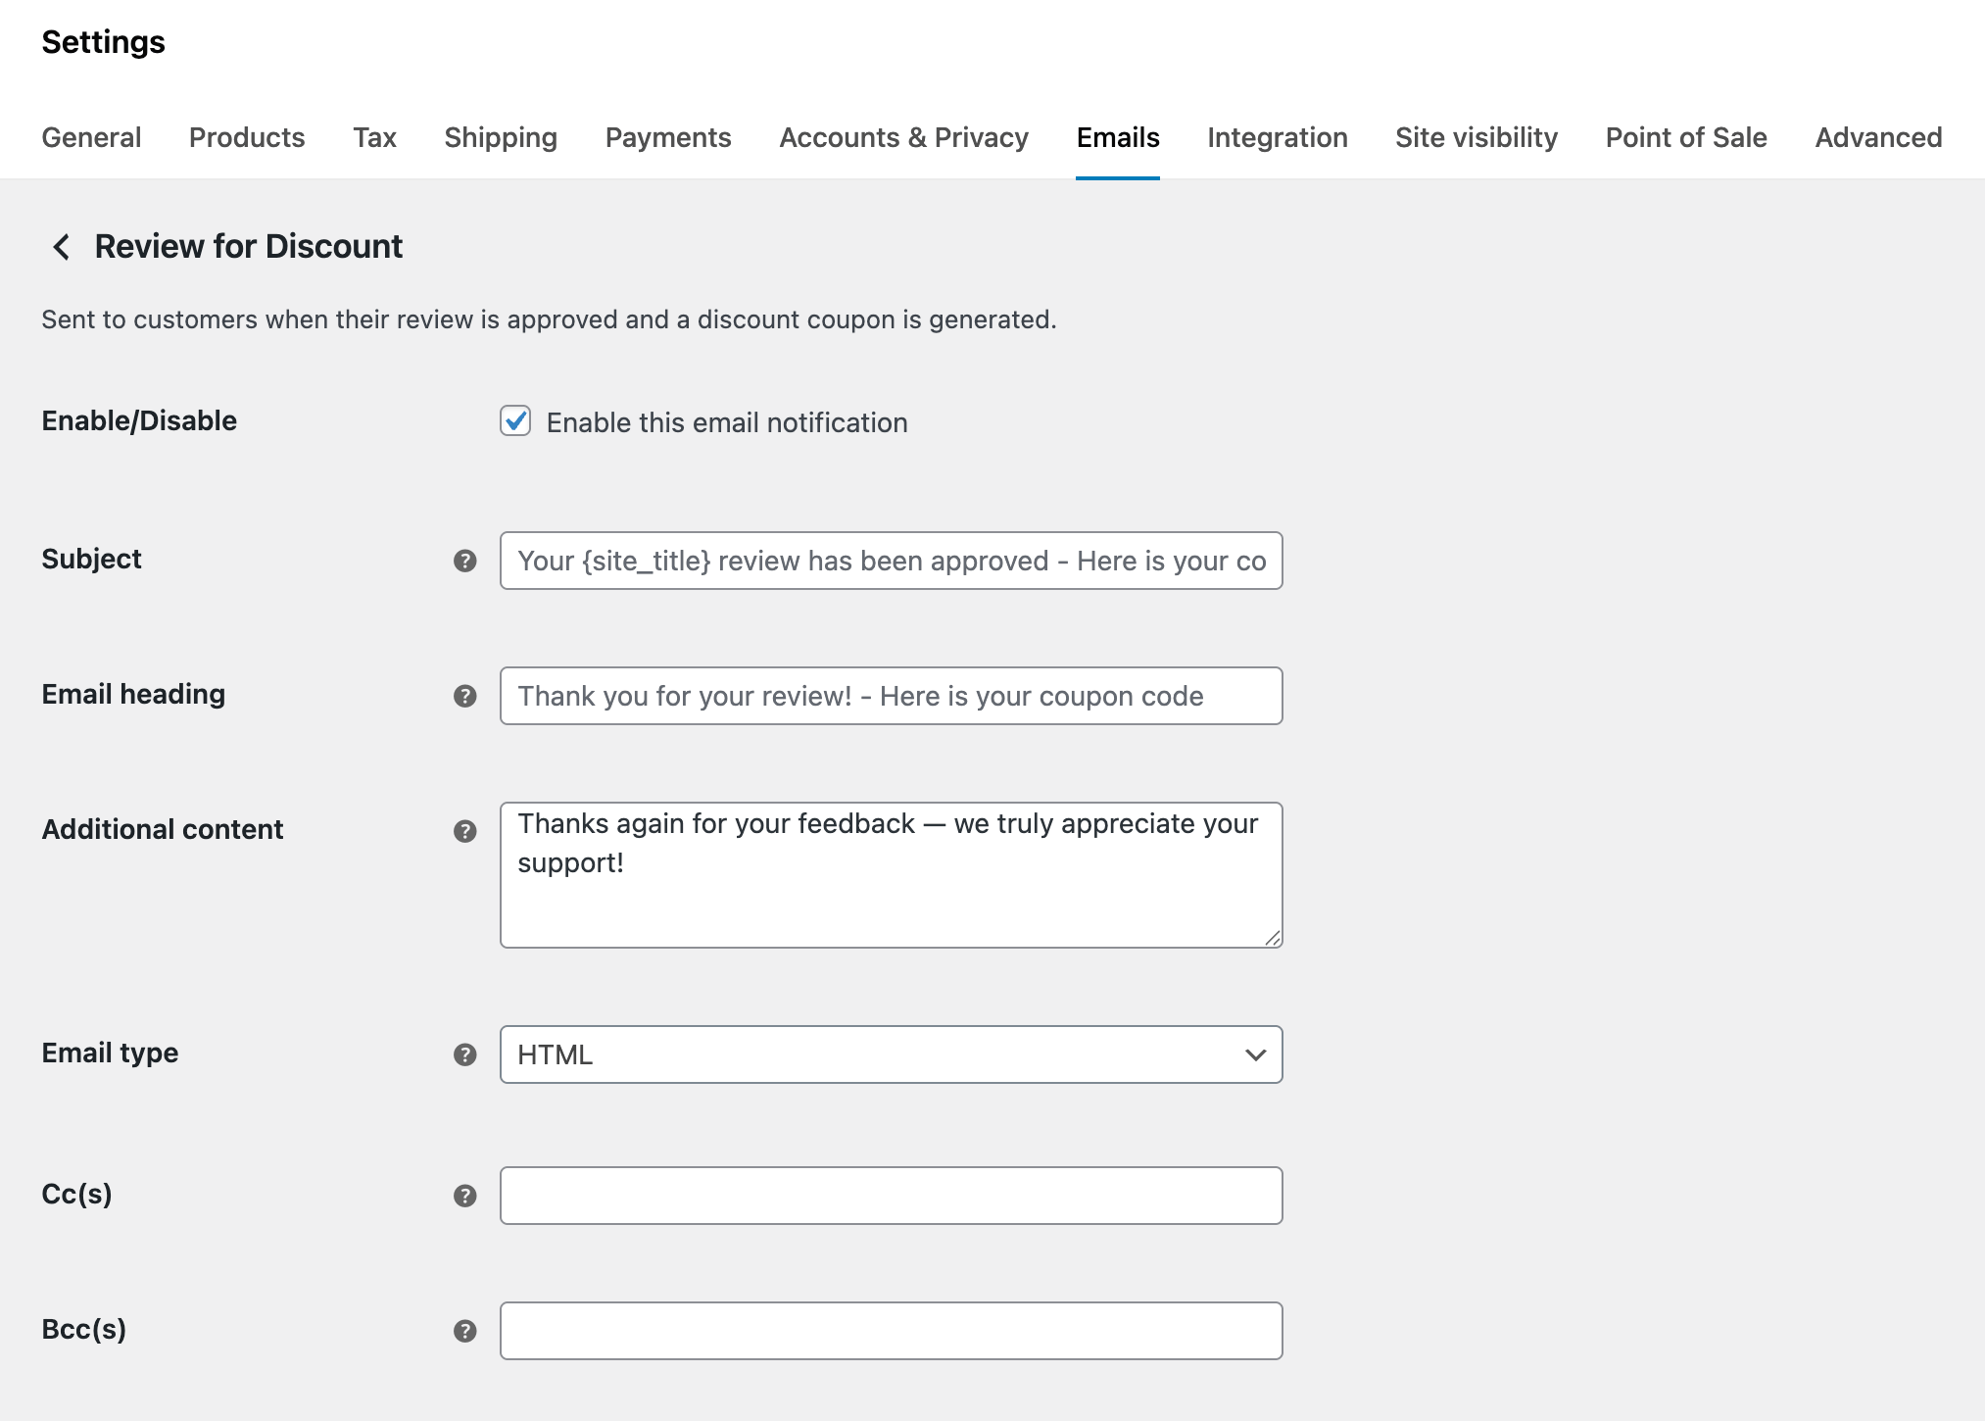Viewport: 1985px width, 1421px height.
Task: Click the help icon beside Email type
Action: (x=465, y=1054)
